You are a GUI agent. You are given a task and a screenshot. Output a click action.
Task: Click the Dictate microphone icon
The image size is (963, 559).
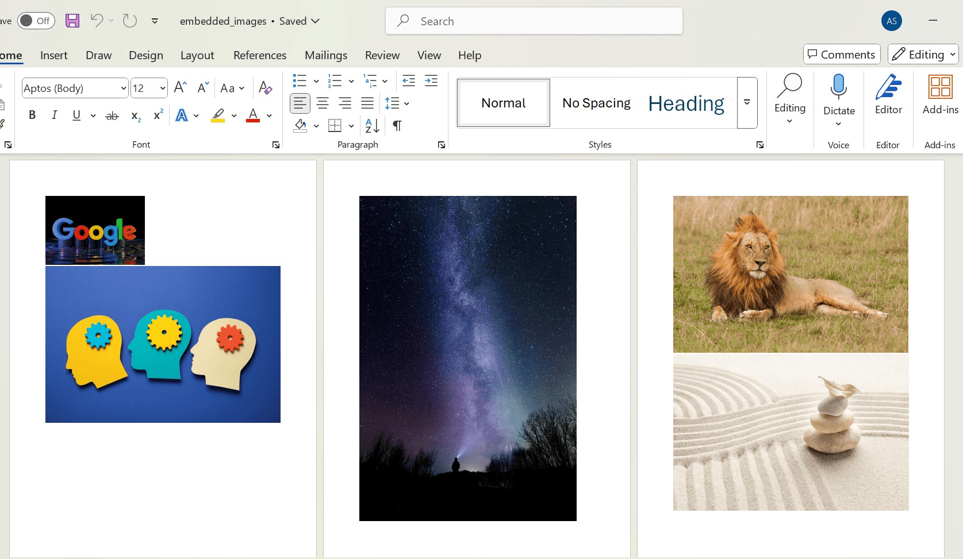[x=839, y=87]
